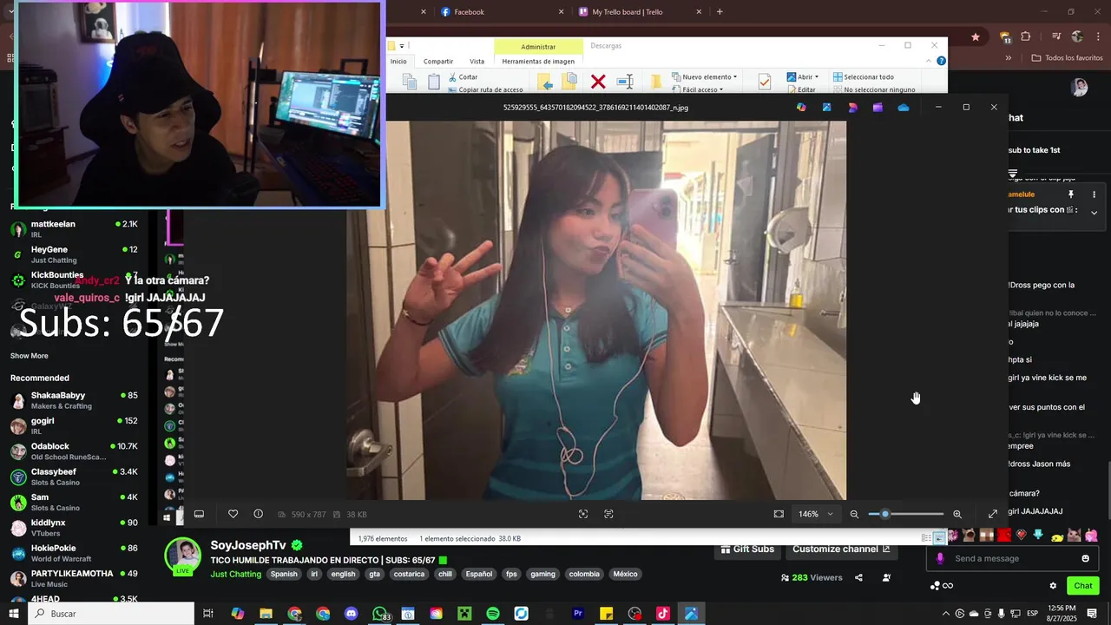Screen dimensions: 1111x625
Task: Open WhatsApp from the taskbar
Action: click(379, 614)
